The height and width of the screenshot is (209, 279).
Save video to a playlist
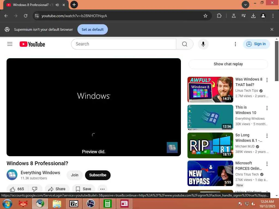tap(83, 189)
